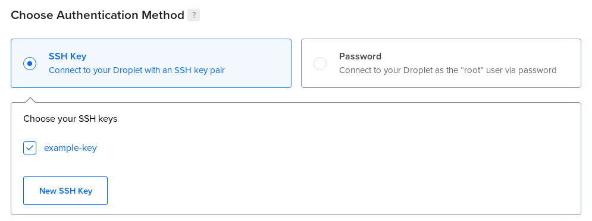Click the Password option title

click(x=360, y=56)
